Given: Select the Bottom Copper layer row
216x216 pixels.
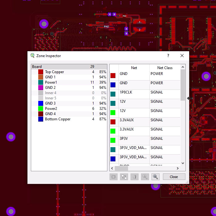Looking at the screenshot, I should click(69, 119).
